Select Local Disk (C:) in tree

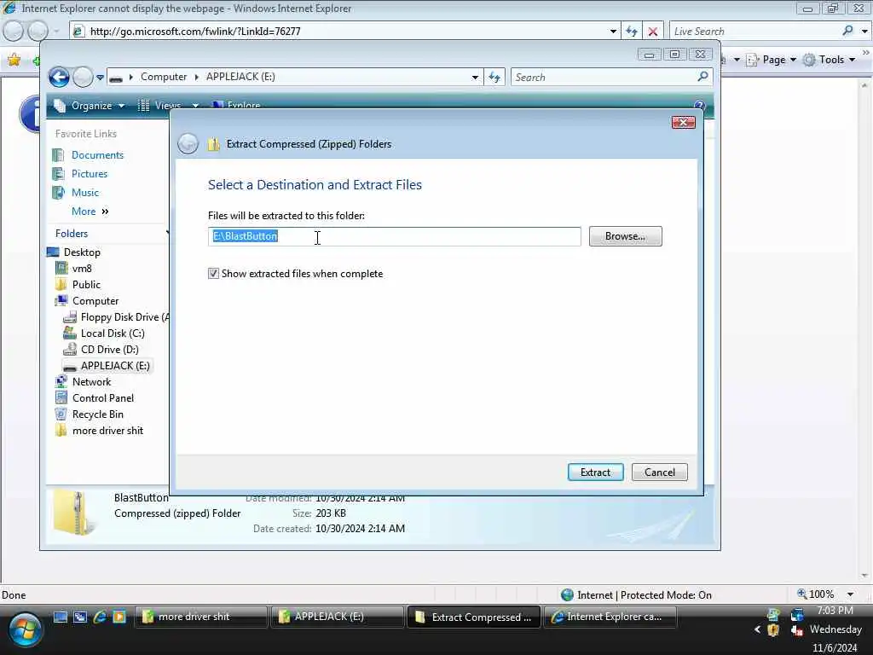click(x=113, y=333)
